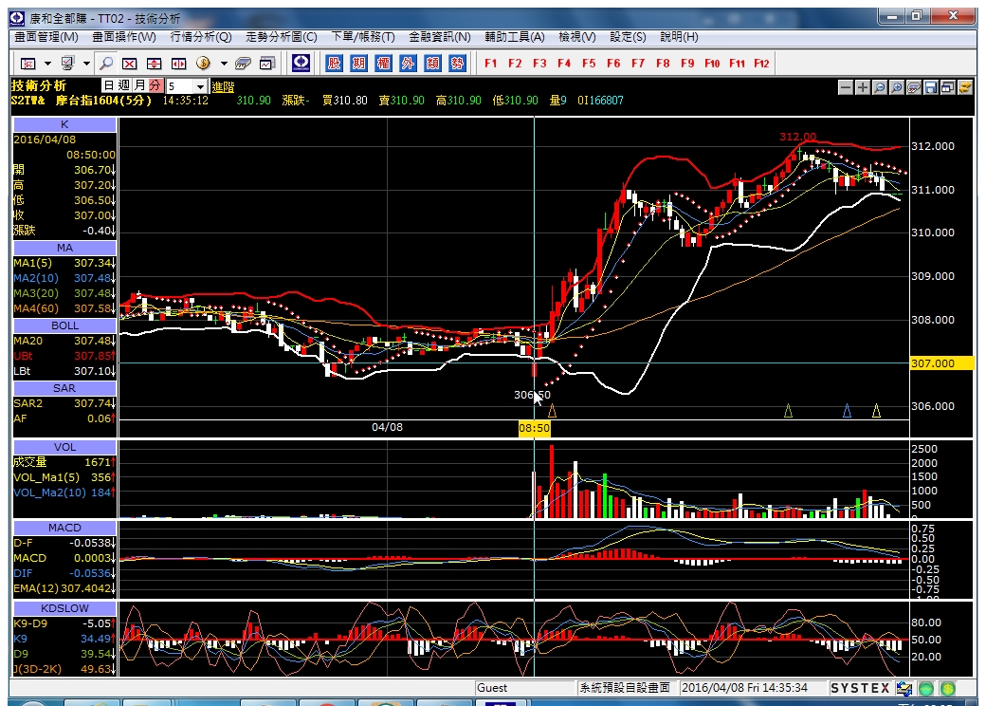
Task: Select the magnifying glass search tool
Action: click(x=106, y=64)
